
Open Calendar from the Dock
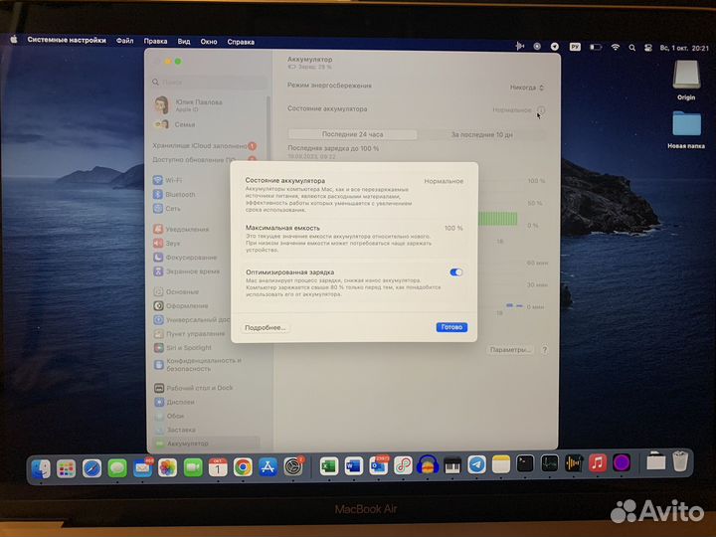tap(218, 467)
